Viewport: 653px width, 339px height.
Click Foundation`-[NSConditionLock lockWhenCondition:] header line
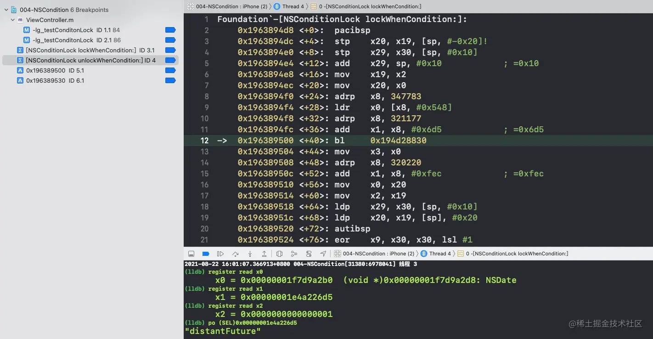pos(342,19)
